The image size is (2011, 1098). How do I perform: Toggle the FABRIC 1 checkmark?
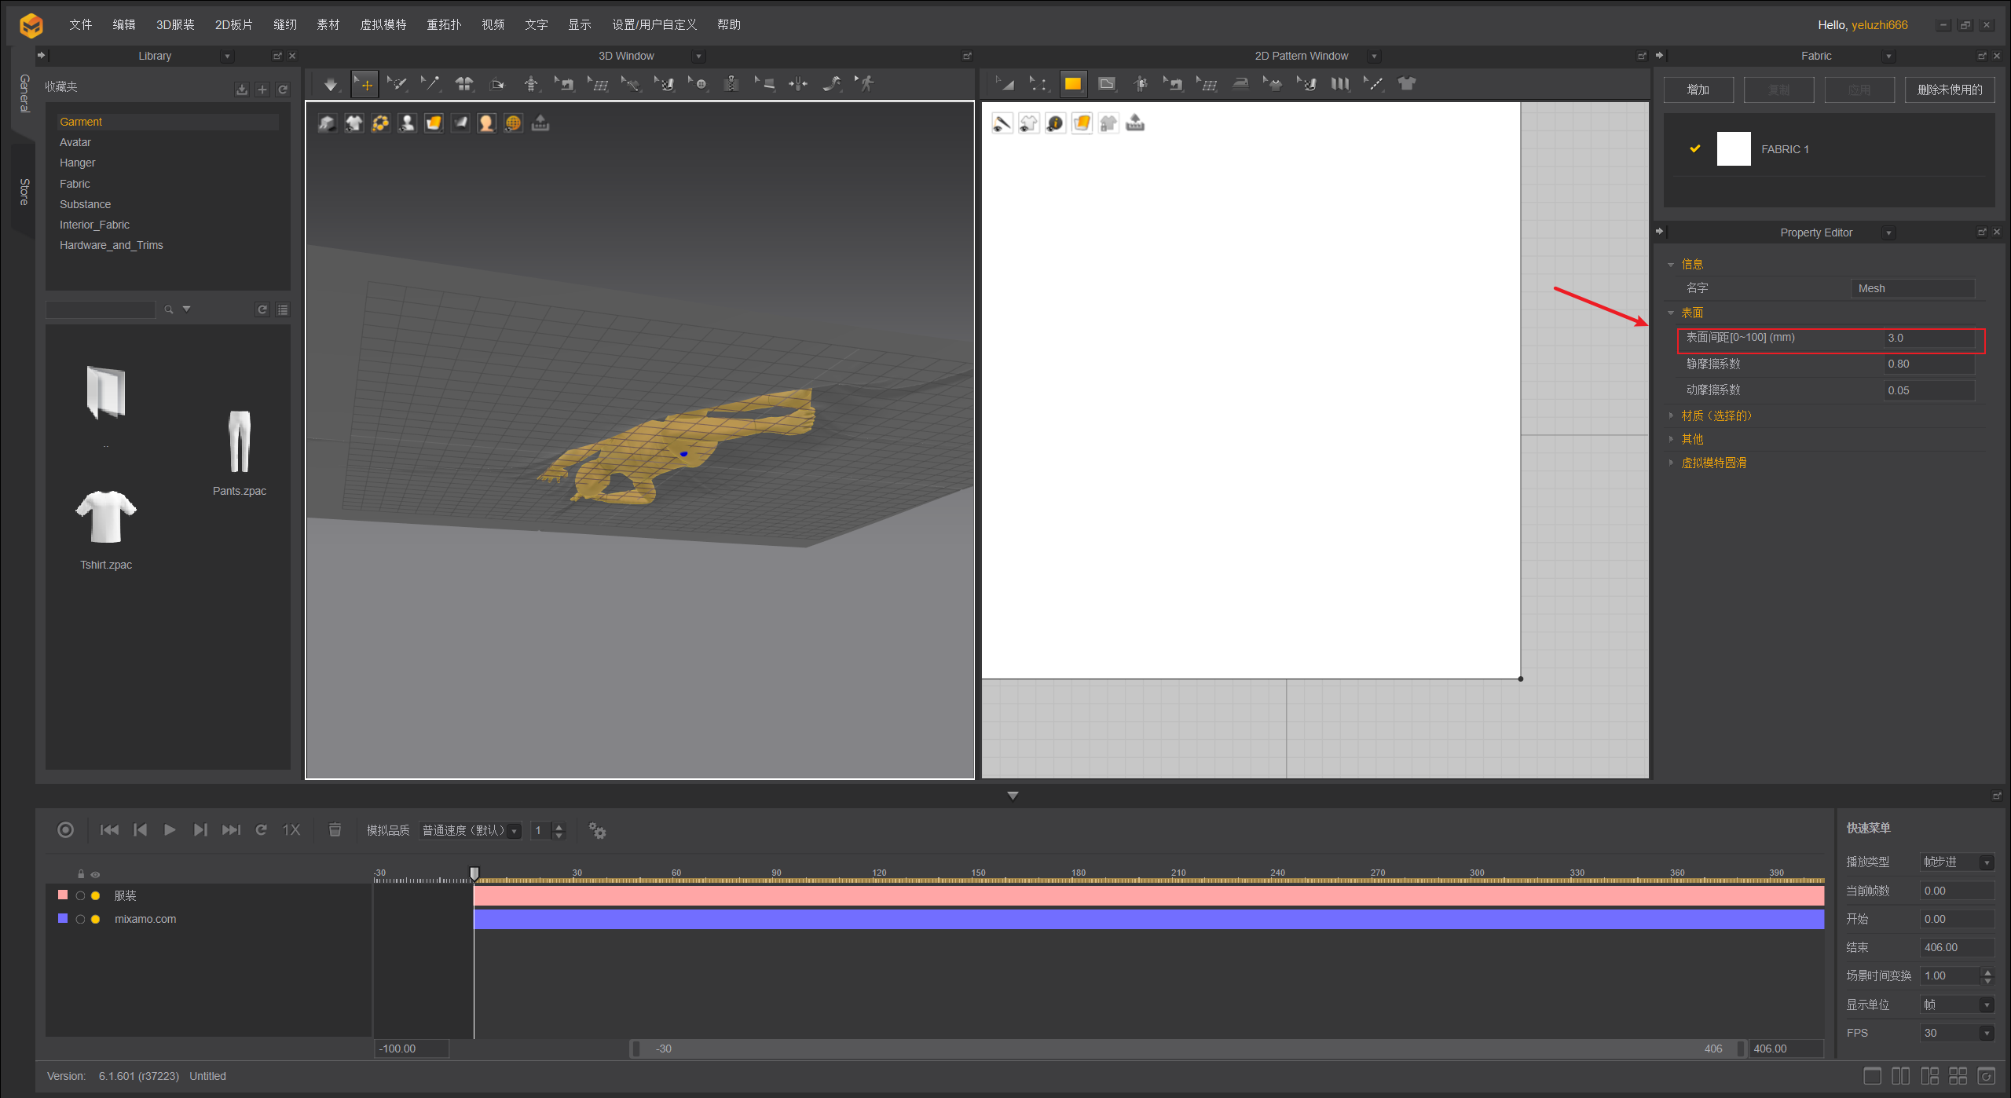point(1694,148)
